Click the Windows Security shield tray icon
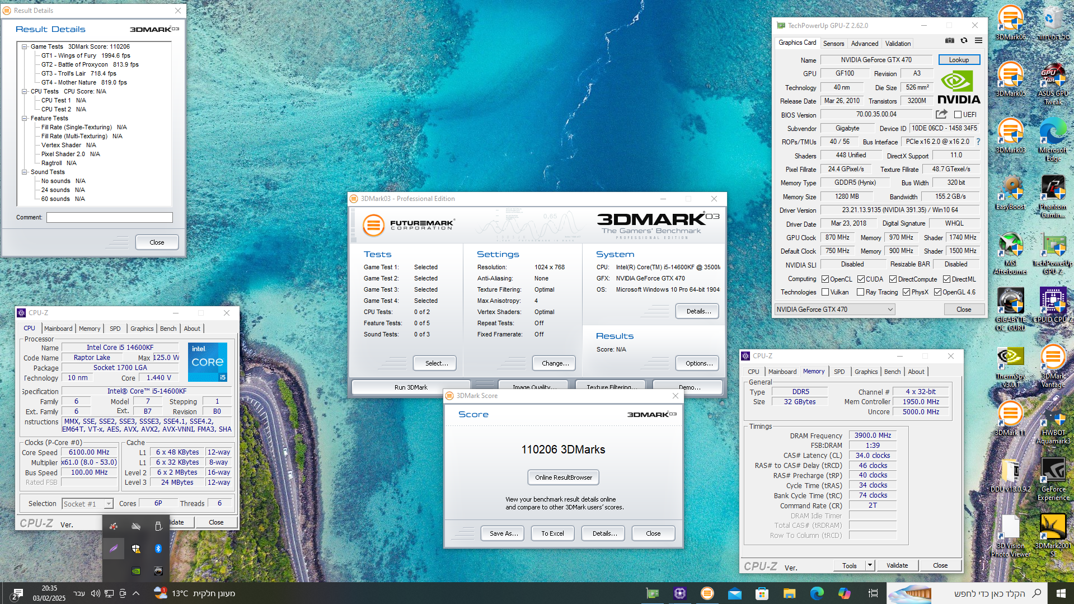This screenshot has width=1074, height=604. tap(135, 549)
